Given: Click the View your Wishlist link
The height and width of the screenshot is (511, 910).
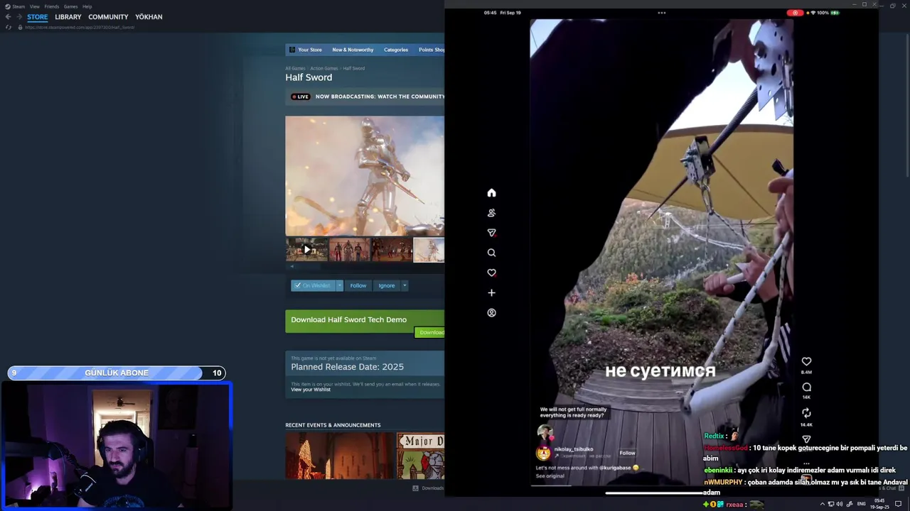Looking at the screenshot, I should [x=311, y=390].
